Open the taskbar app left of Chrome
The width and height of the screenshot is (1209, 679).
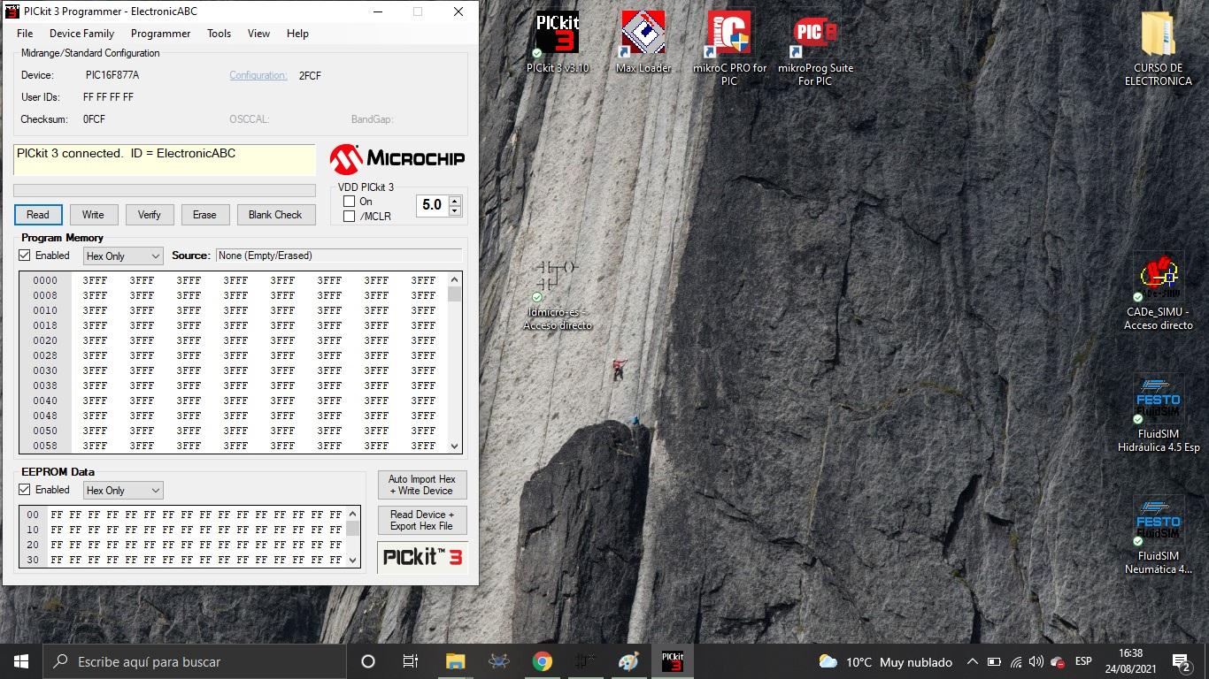coord(499,661)
